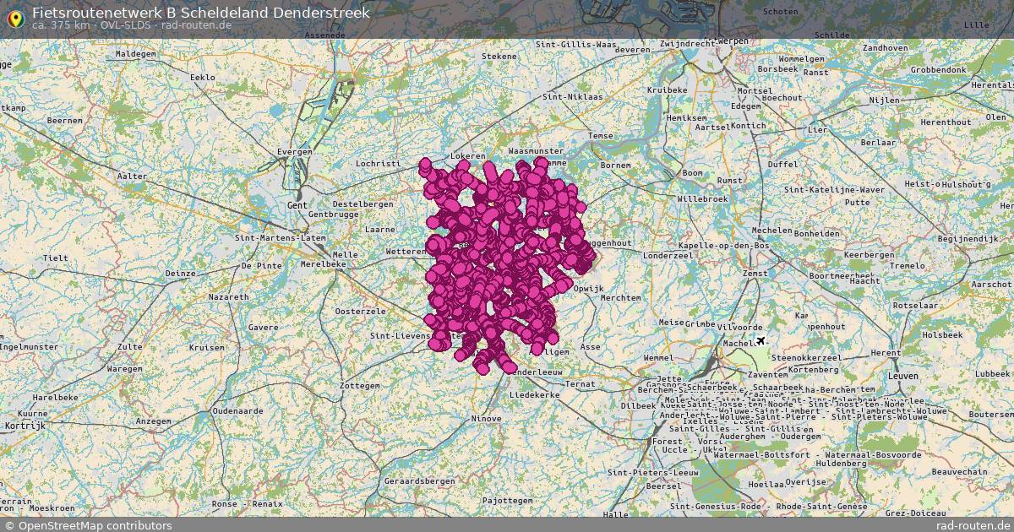Select a route dot marker near Opwijk
The image size is (1014, 532).
click(562, 283)
